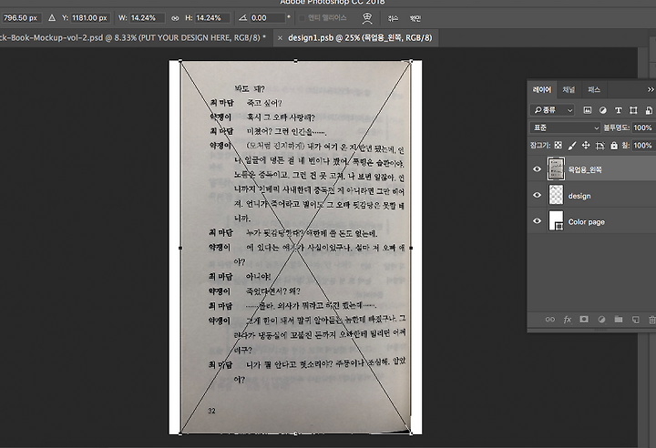The width and height of the screenshot is (656, 448).
Task: Lock all with the padlock icon
Action: click(614, 145)
